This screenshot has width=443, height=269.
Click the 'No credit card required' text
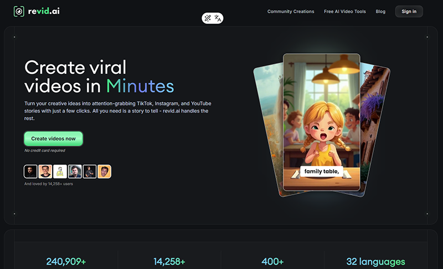[45, 150]
